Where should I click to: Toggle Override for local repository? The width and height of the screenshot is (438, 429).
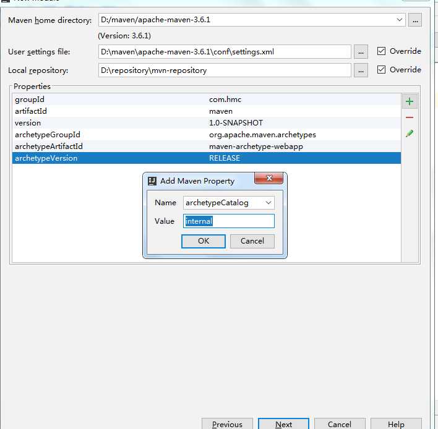tap(381, 69)
